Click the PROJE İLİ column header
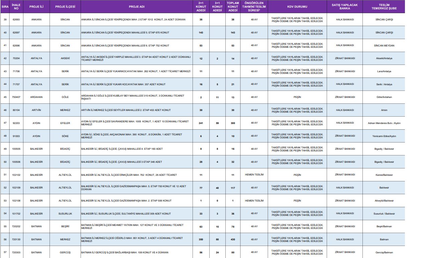Screen dimensions: 428x258 36,7
